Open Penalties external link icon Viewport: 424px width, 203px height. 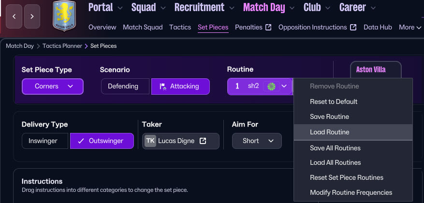[x=268, y=28]
